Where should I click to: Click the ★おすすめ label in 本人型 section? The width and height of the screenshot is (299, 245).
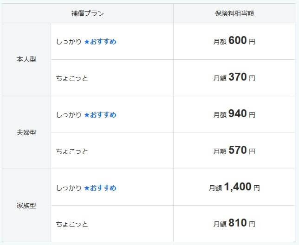pos(100,42)
